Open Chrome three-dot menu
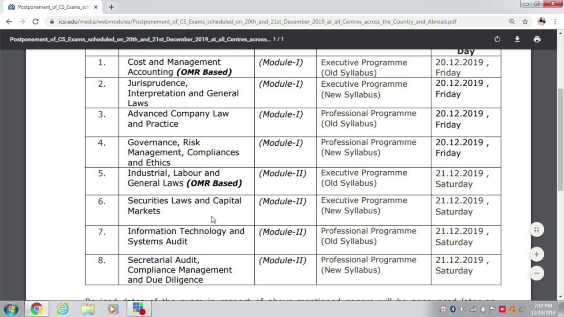Viewport: 564px width, 317px height. point(555,21)
